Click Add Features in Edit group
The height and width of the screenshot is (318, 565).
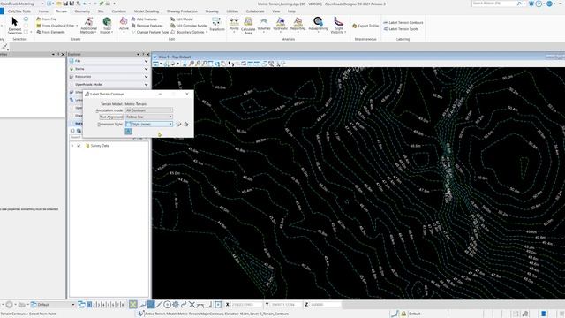[x=144, y=19]
